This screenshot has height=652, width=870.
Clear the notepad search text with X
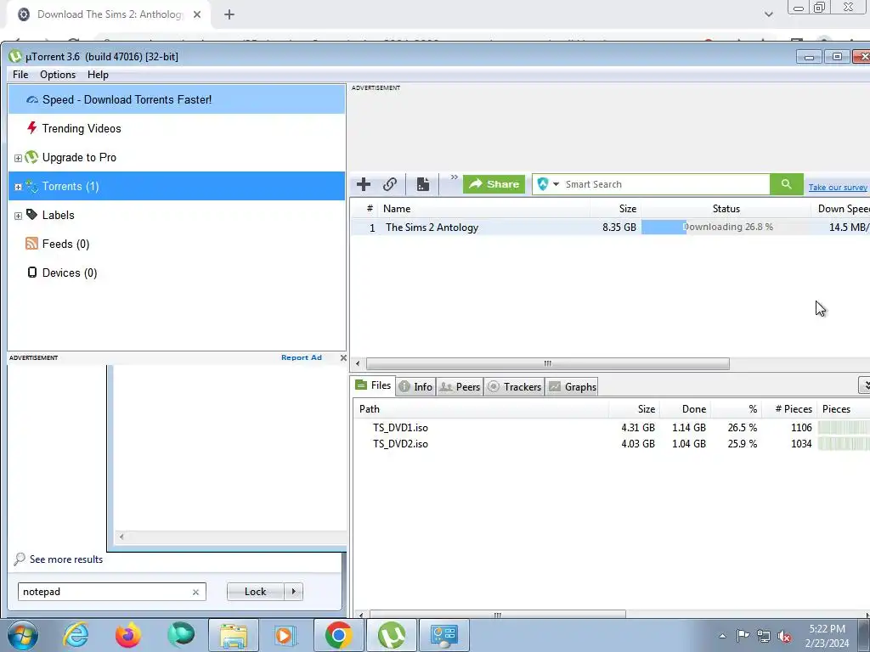tap(195, 592)
